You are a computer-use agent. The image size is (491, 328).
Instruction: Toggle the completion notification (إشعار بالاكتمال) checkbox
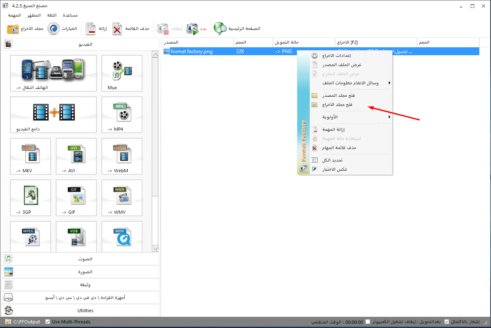447,322
